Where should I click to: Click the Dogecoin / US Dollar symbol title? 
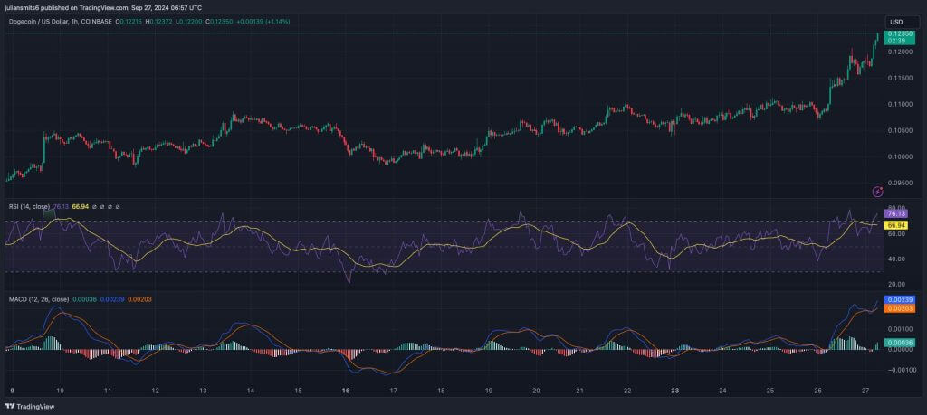coord(40,22)
